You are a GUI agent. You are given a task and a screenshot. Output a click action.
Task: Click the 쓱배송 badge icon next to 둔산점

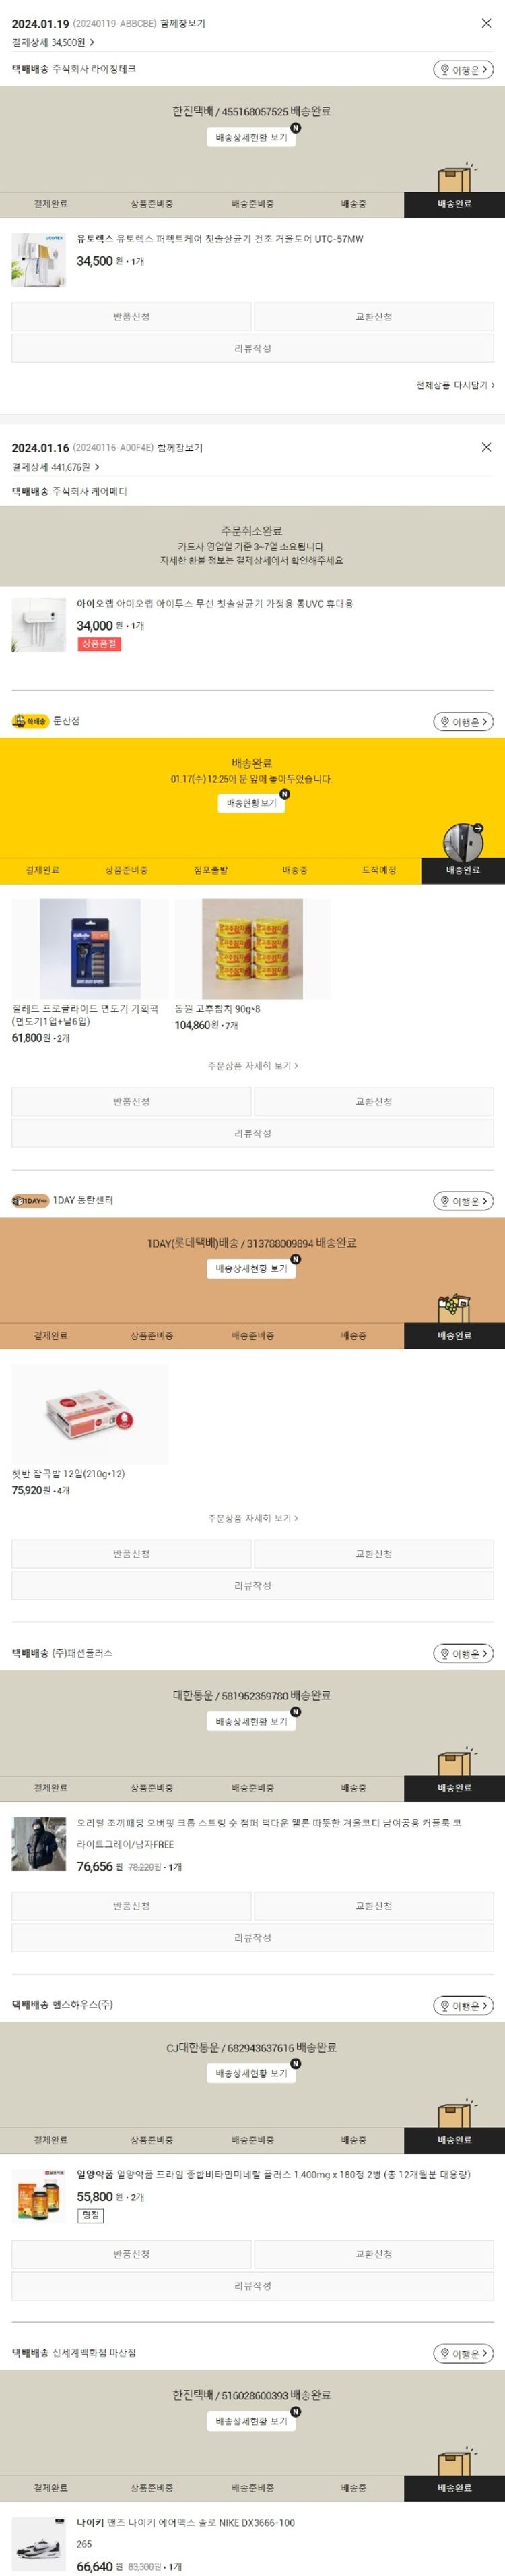click(30, 721)
